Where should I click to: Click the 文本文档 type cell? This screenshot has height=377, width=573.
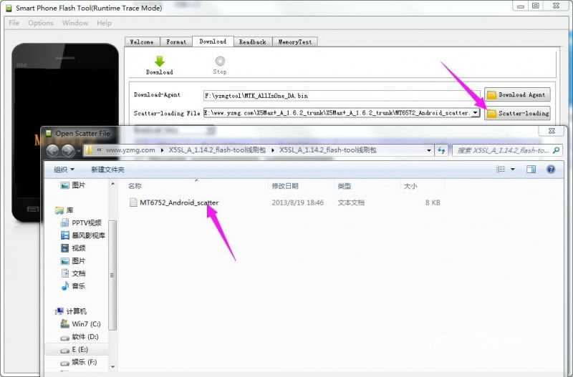point(351,202)
